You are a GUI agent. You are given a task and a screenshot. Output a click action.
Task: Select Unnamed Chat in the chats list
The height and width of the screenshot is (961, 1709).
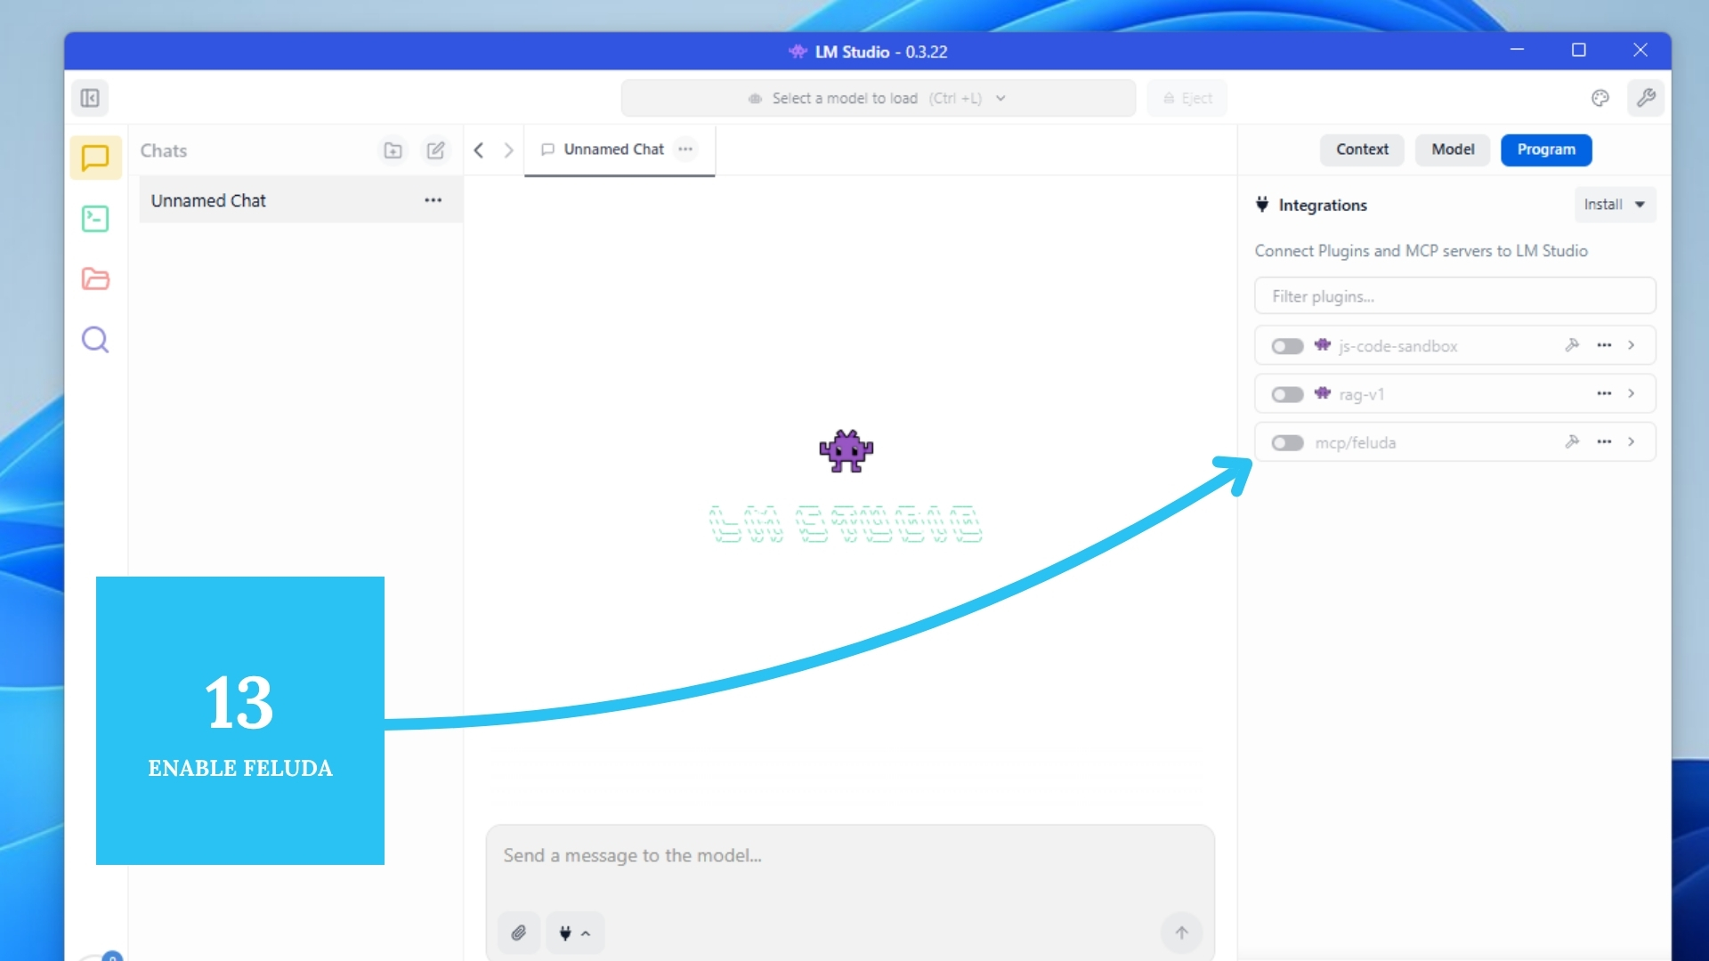pyautogui.click(x=300, y=200)
